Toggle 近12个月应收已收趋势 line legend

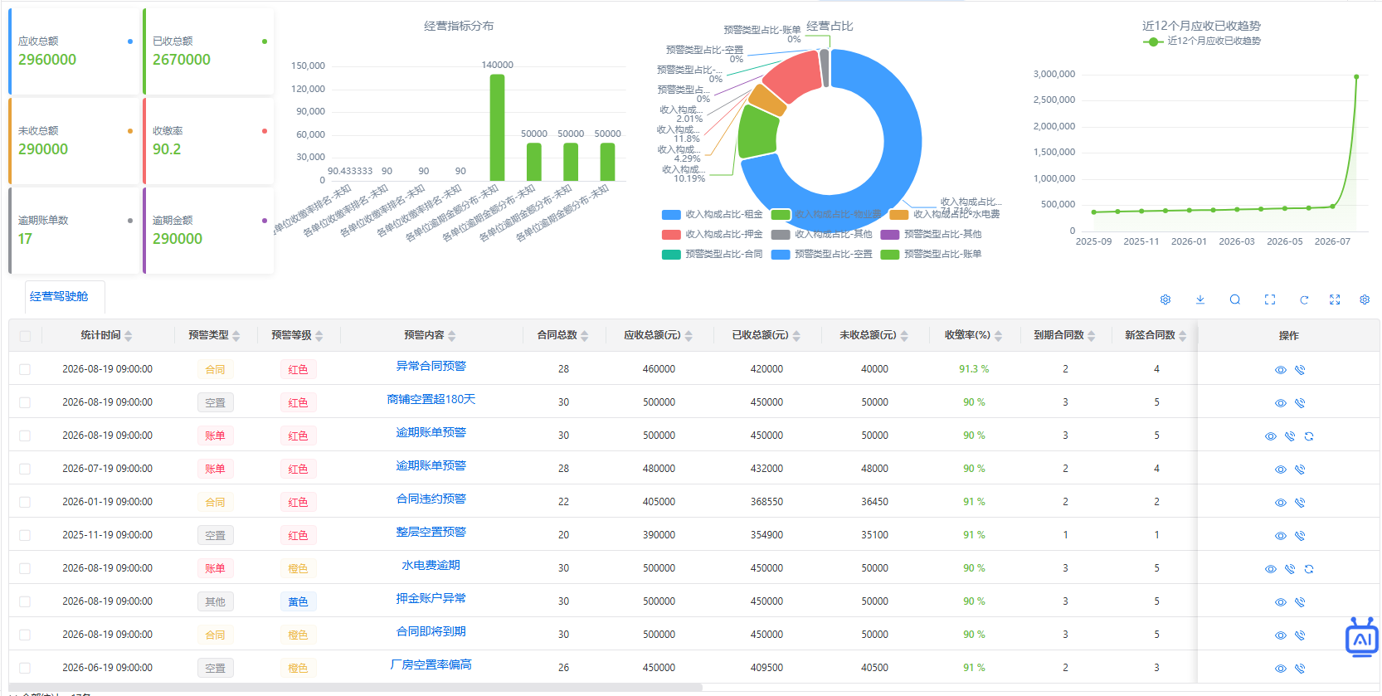(1201, 41)
